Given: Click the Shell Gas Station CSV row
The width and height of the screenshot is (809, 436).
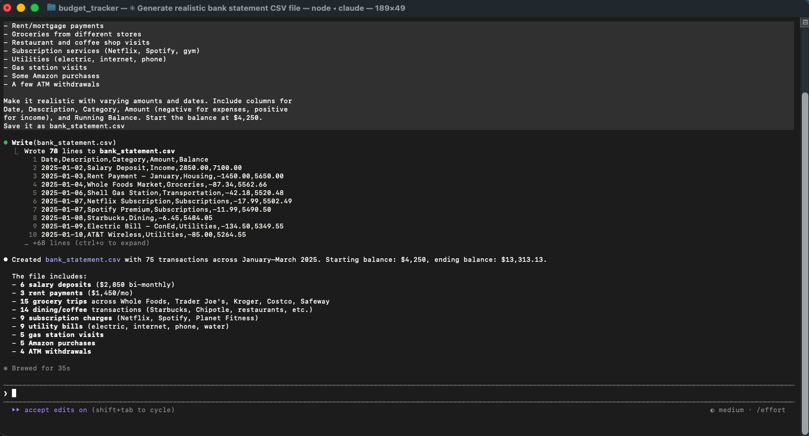Looking at the screenshot, I should coord(163,193).
